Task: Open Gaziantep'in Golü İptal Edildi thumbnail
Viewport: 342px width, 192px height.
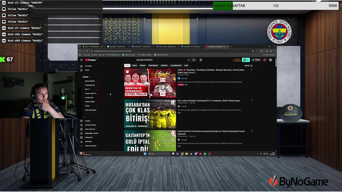Action: [150, 141]
